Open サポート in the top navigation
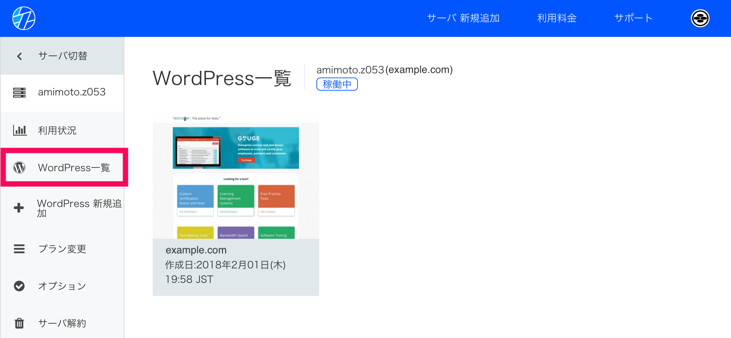731x338 pixels. (633, 18)
